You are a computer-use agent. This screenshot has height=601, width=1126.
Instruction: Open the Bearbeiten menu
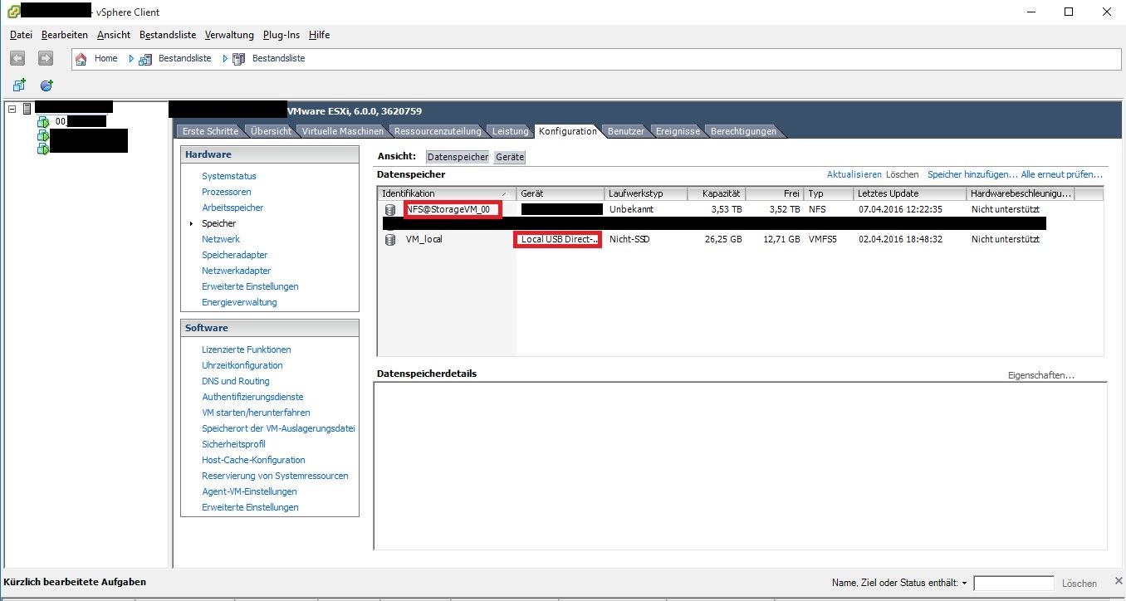click(65, 35)
